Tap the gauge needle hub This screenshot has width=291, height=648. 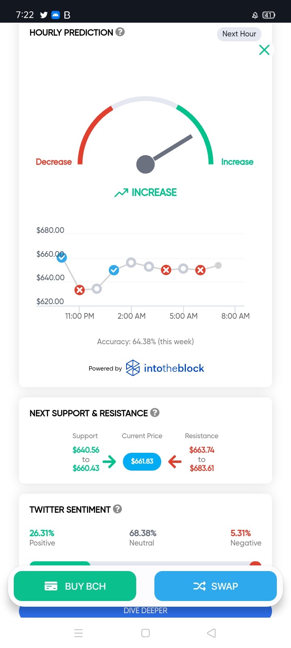(145, 164)
